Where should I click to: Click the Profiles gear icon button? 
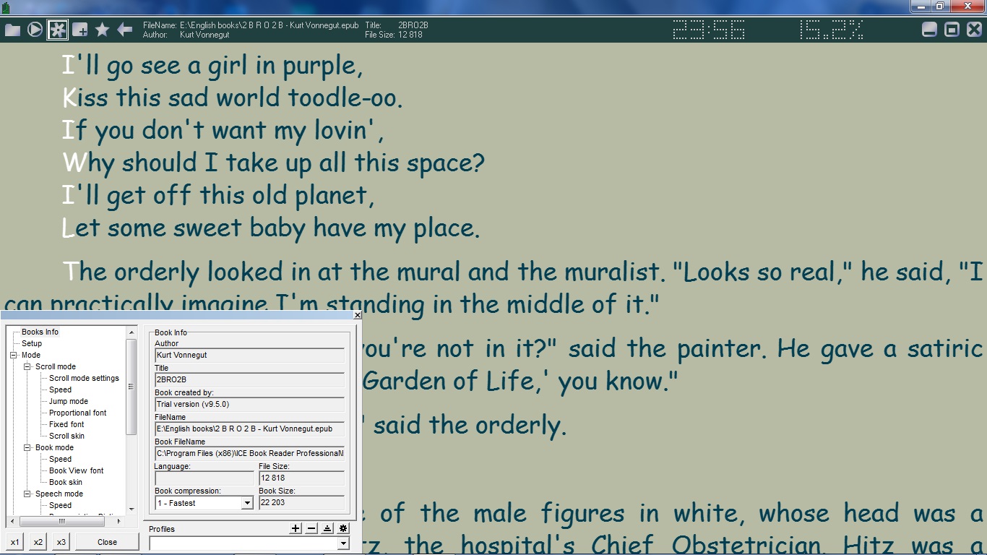pos(343,529)
